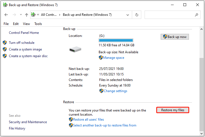
Task: Click Back-up size: Not Available text
Action: (119, 52)
